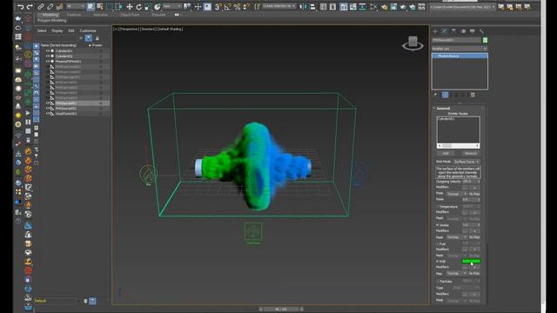Click the Show End Result icon below the modifier stack

pyautogui.click(x=445, y=95)
